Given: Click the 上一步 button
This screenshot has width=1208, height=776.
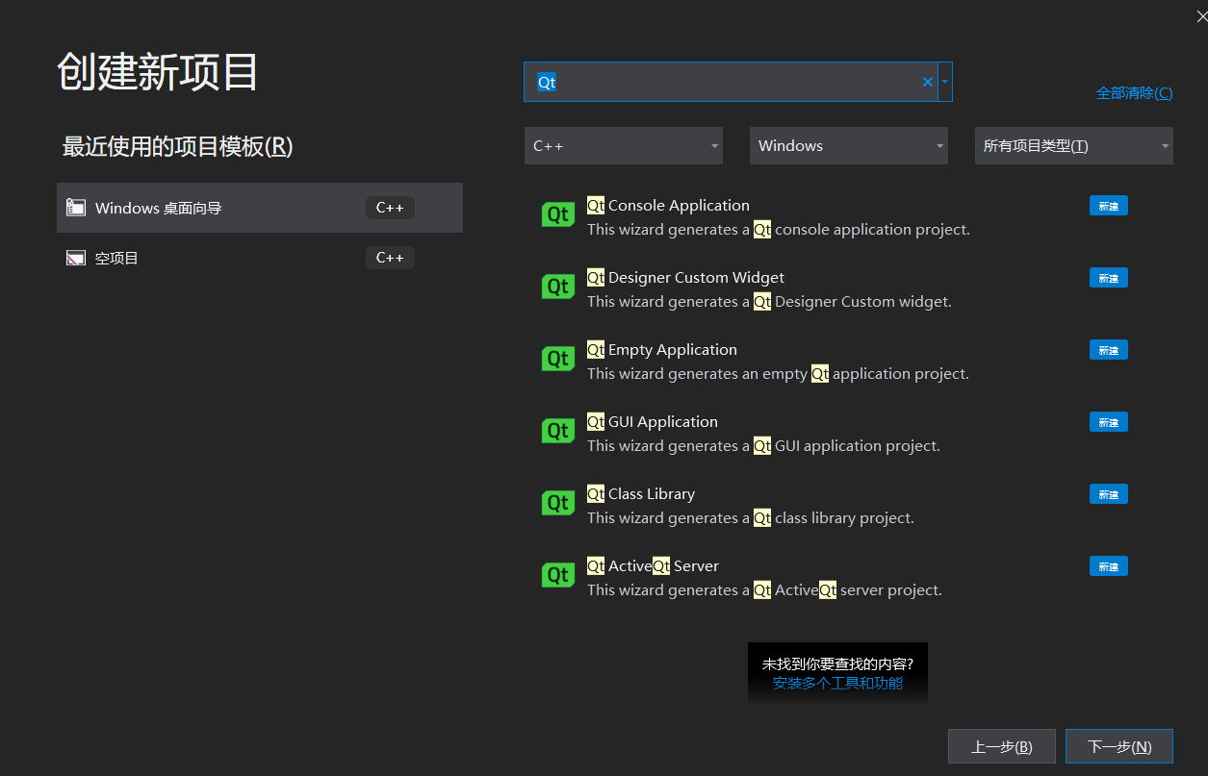Looking at the screenshot, I should click(1001, 746).
